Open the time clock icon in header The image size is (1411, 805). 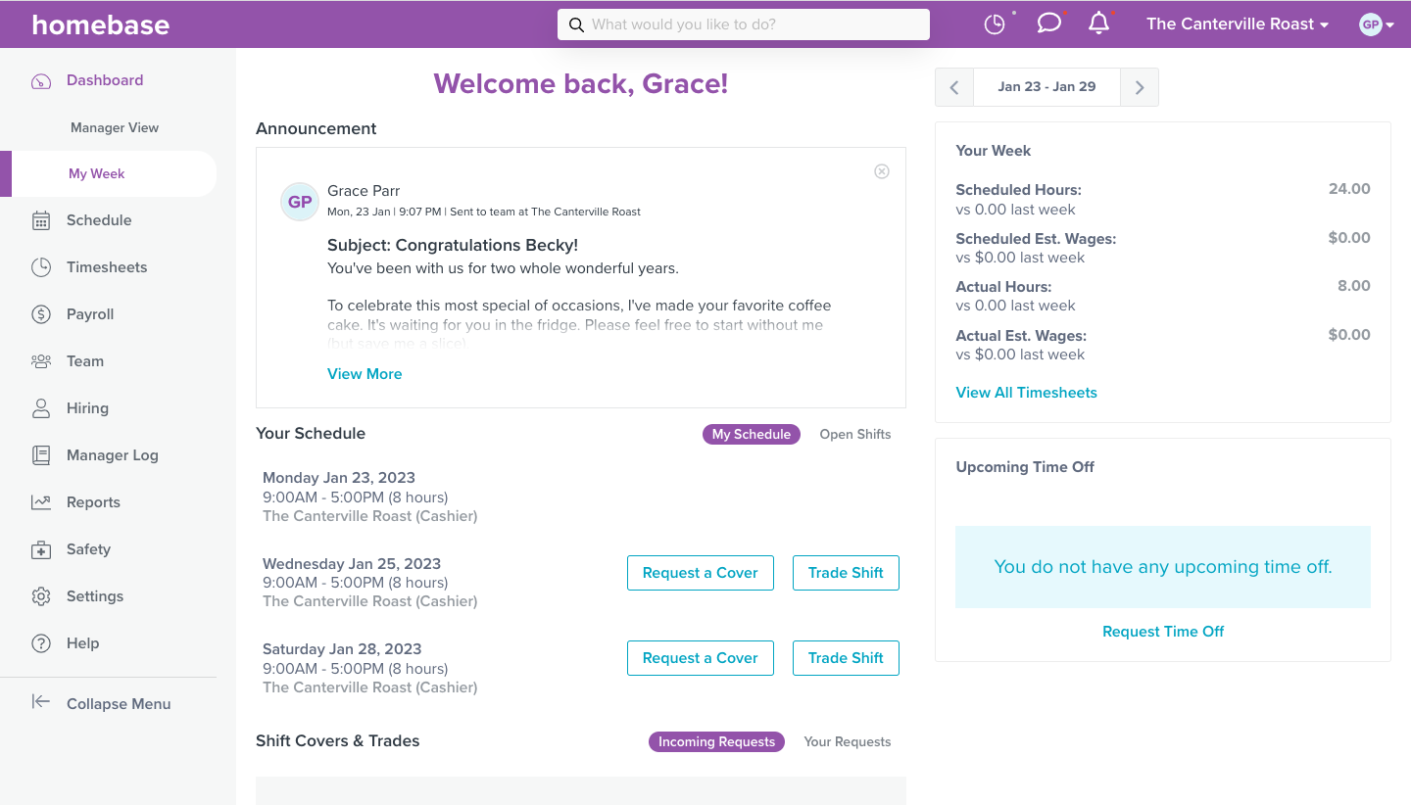point(995,24)
